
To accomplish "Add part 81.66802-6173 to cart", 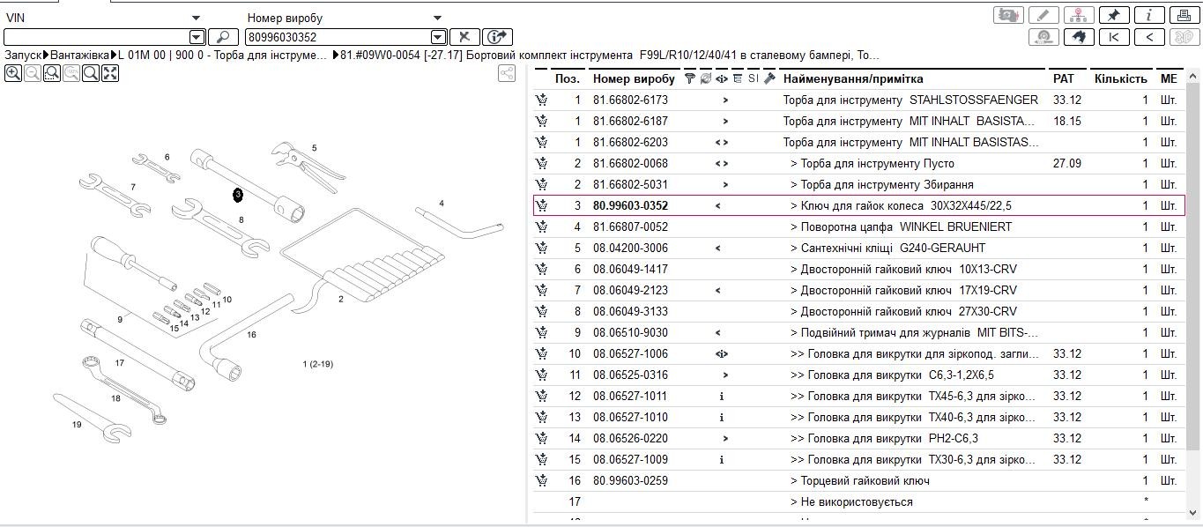I will [541, 100].
